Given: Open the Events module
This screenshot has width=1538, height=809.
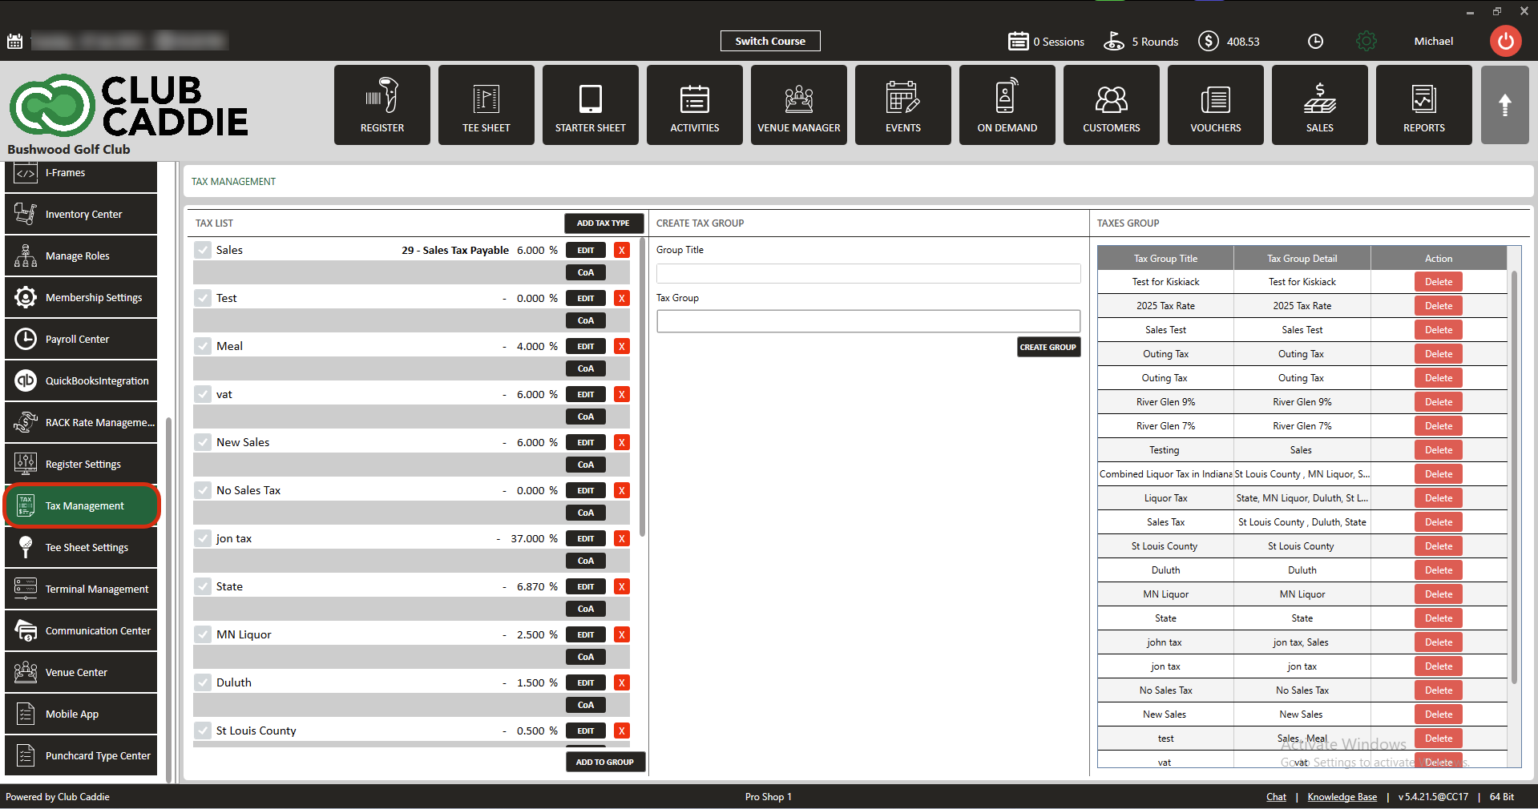Looking at the screenshot, I should pos(902,105).
